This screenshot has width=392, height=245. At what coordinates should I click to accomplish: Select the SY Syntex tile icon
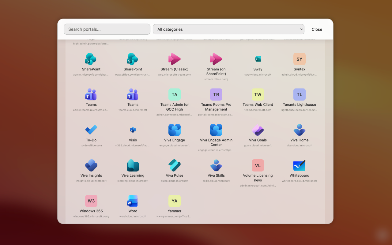point(300,59)
